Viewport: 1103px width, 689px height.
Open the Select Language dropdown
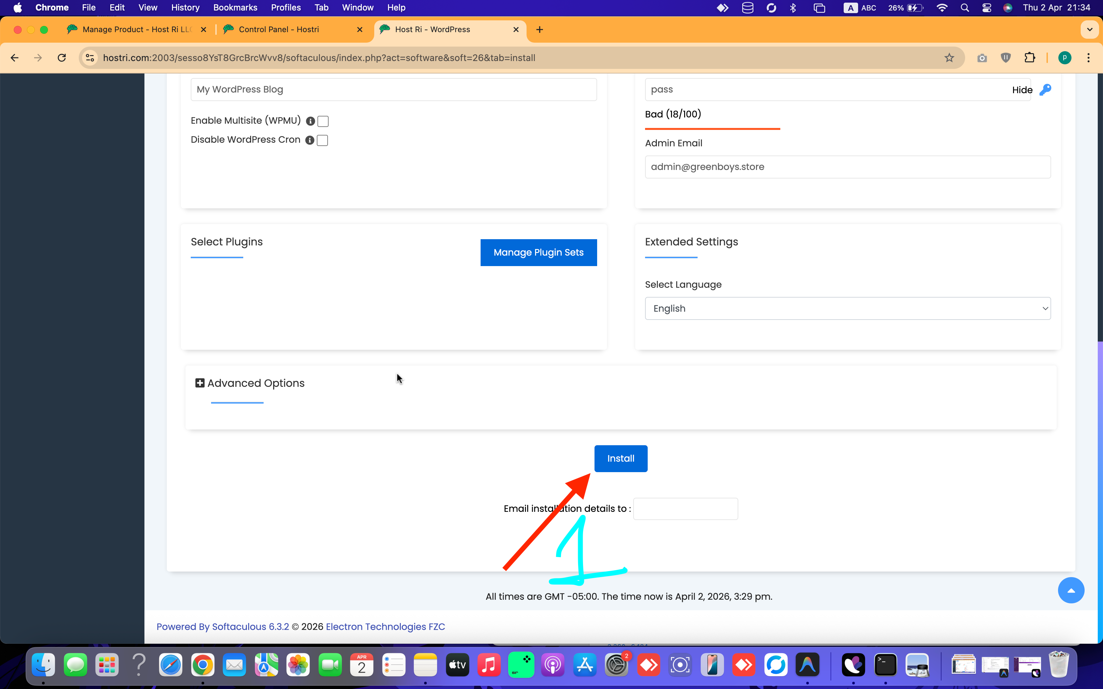[x=848, y=308]
